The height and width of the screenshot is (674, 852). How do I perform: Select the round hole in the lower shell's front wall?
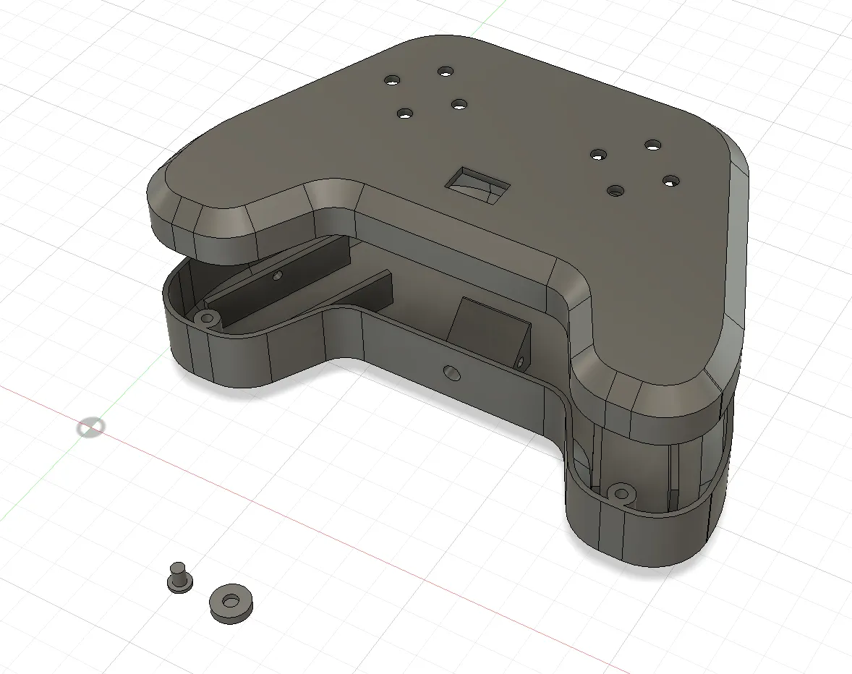tap(451, 372)
